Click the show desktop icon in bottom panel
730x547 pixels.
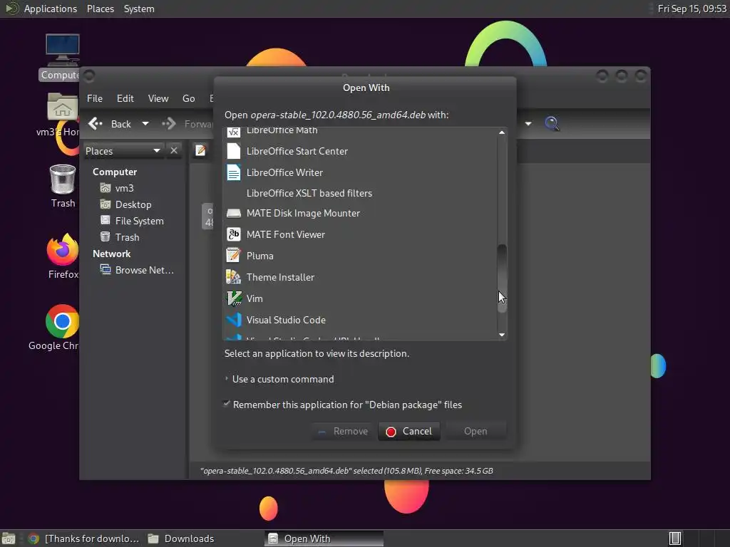point(9,538)
